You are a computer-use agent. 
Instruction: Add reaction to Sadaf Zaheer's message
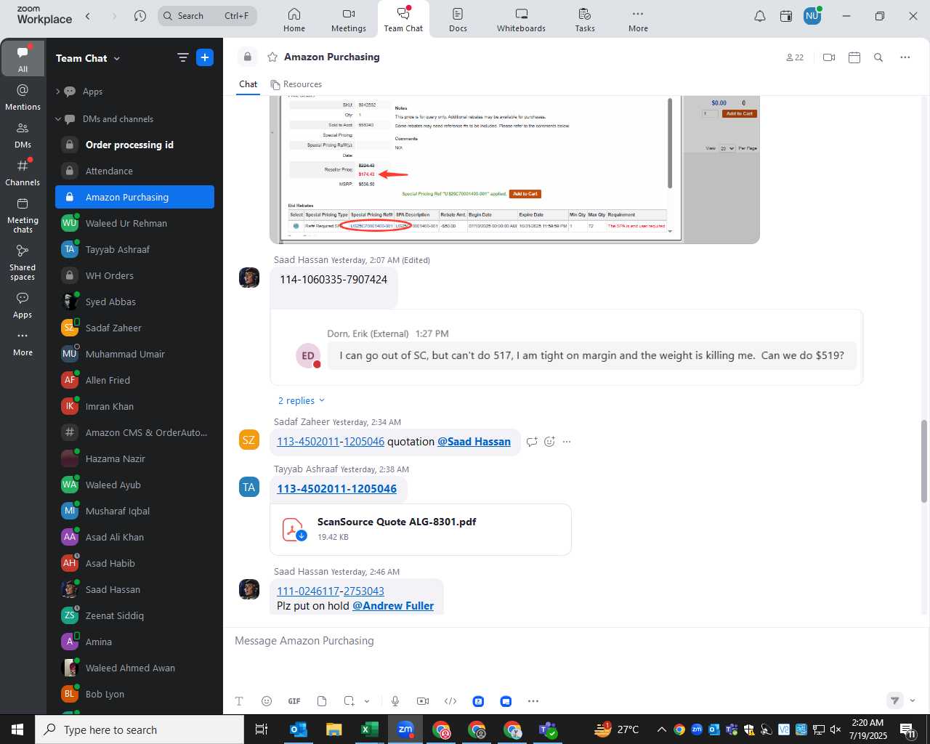[x=549, y=442]
